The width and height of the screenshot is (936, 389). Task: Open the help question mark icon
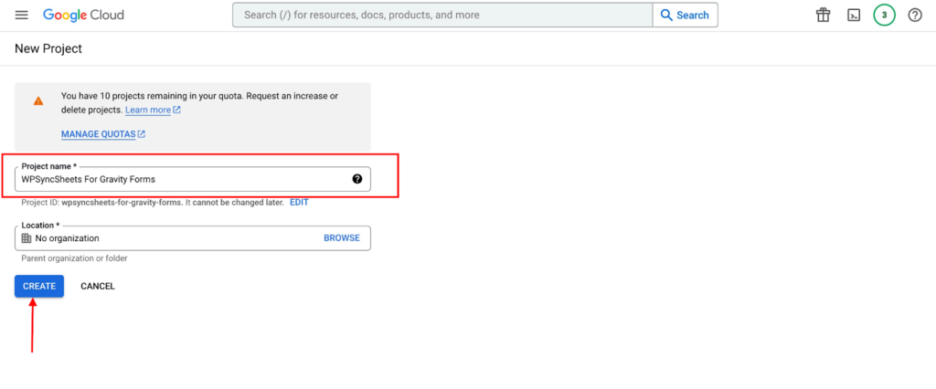pyautogui.click(x=915, y=15)
